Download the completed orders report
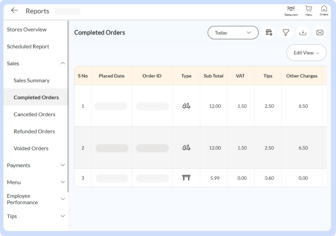Viewport: 336px width, 236px height. 303,33
